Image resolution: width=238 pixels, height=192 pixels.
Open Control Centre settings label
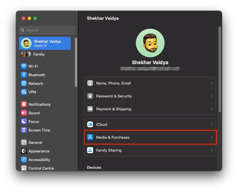[x=41, y=168]
